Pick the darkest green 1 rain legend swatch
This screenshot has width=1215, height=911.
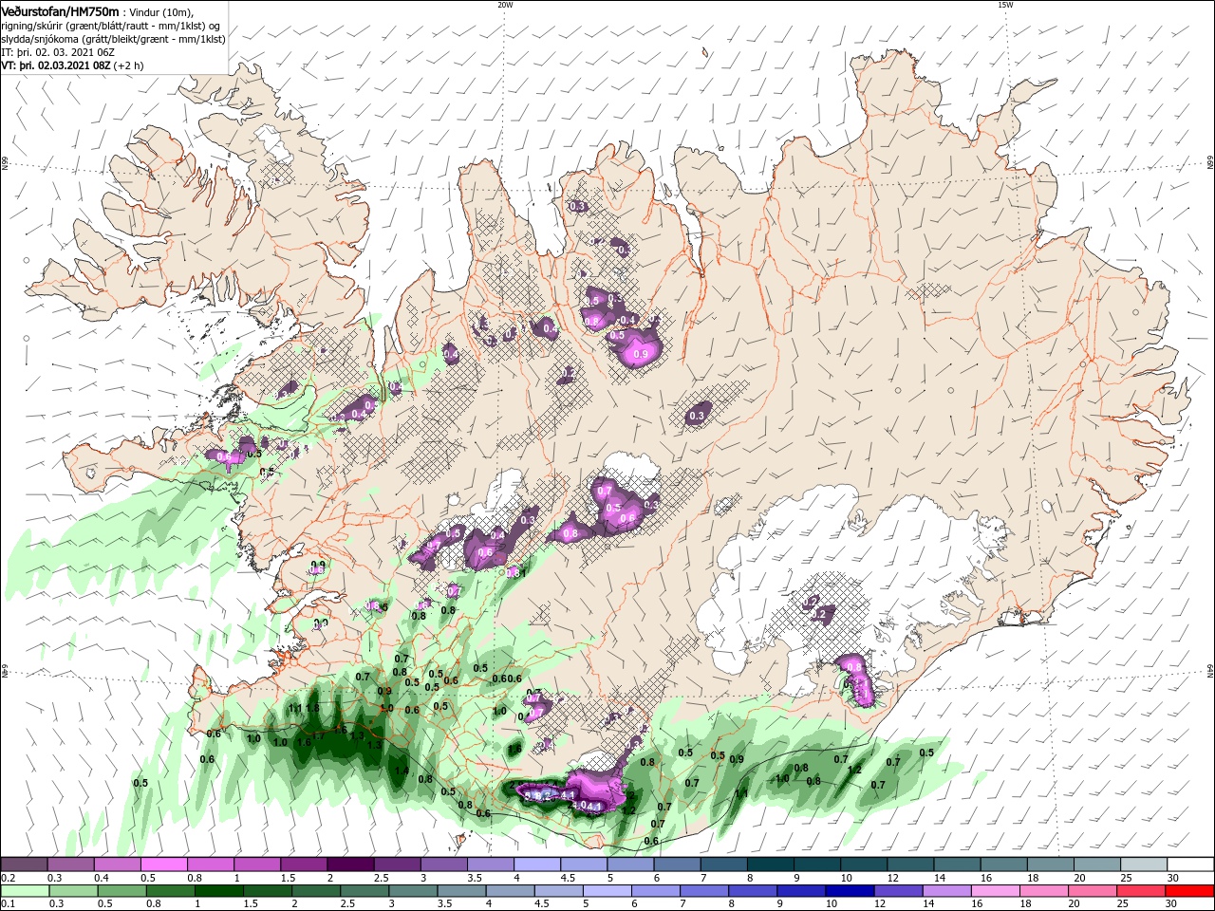(x=217, y=891)
